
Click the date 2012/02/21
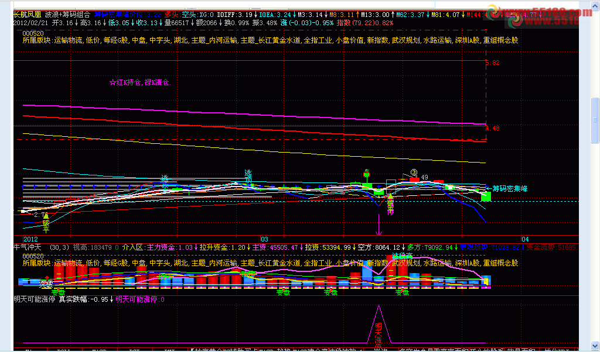pos(31,23)
